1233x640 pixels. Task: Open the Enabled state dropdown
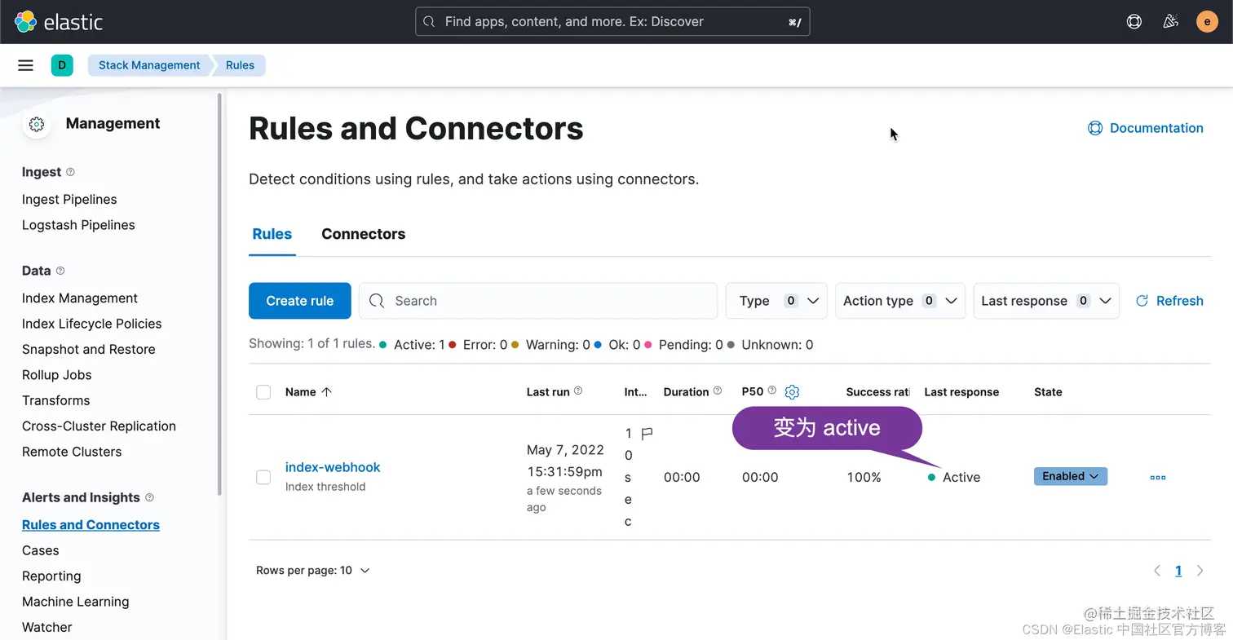[x=1070, y=476]
